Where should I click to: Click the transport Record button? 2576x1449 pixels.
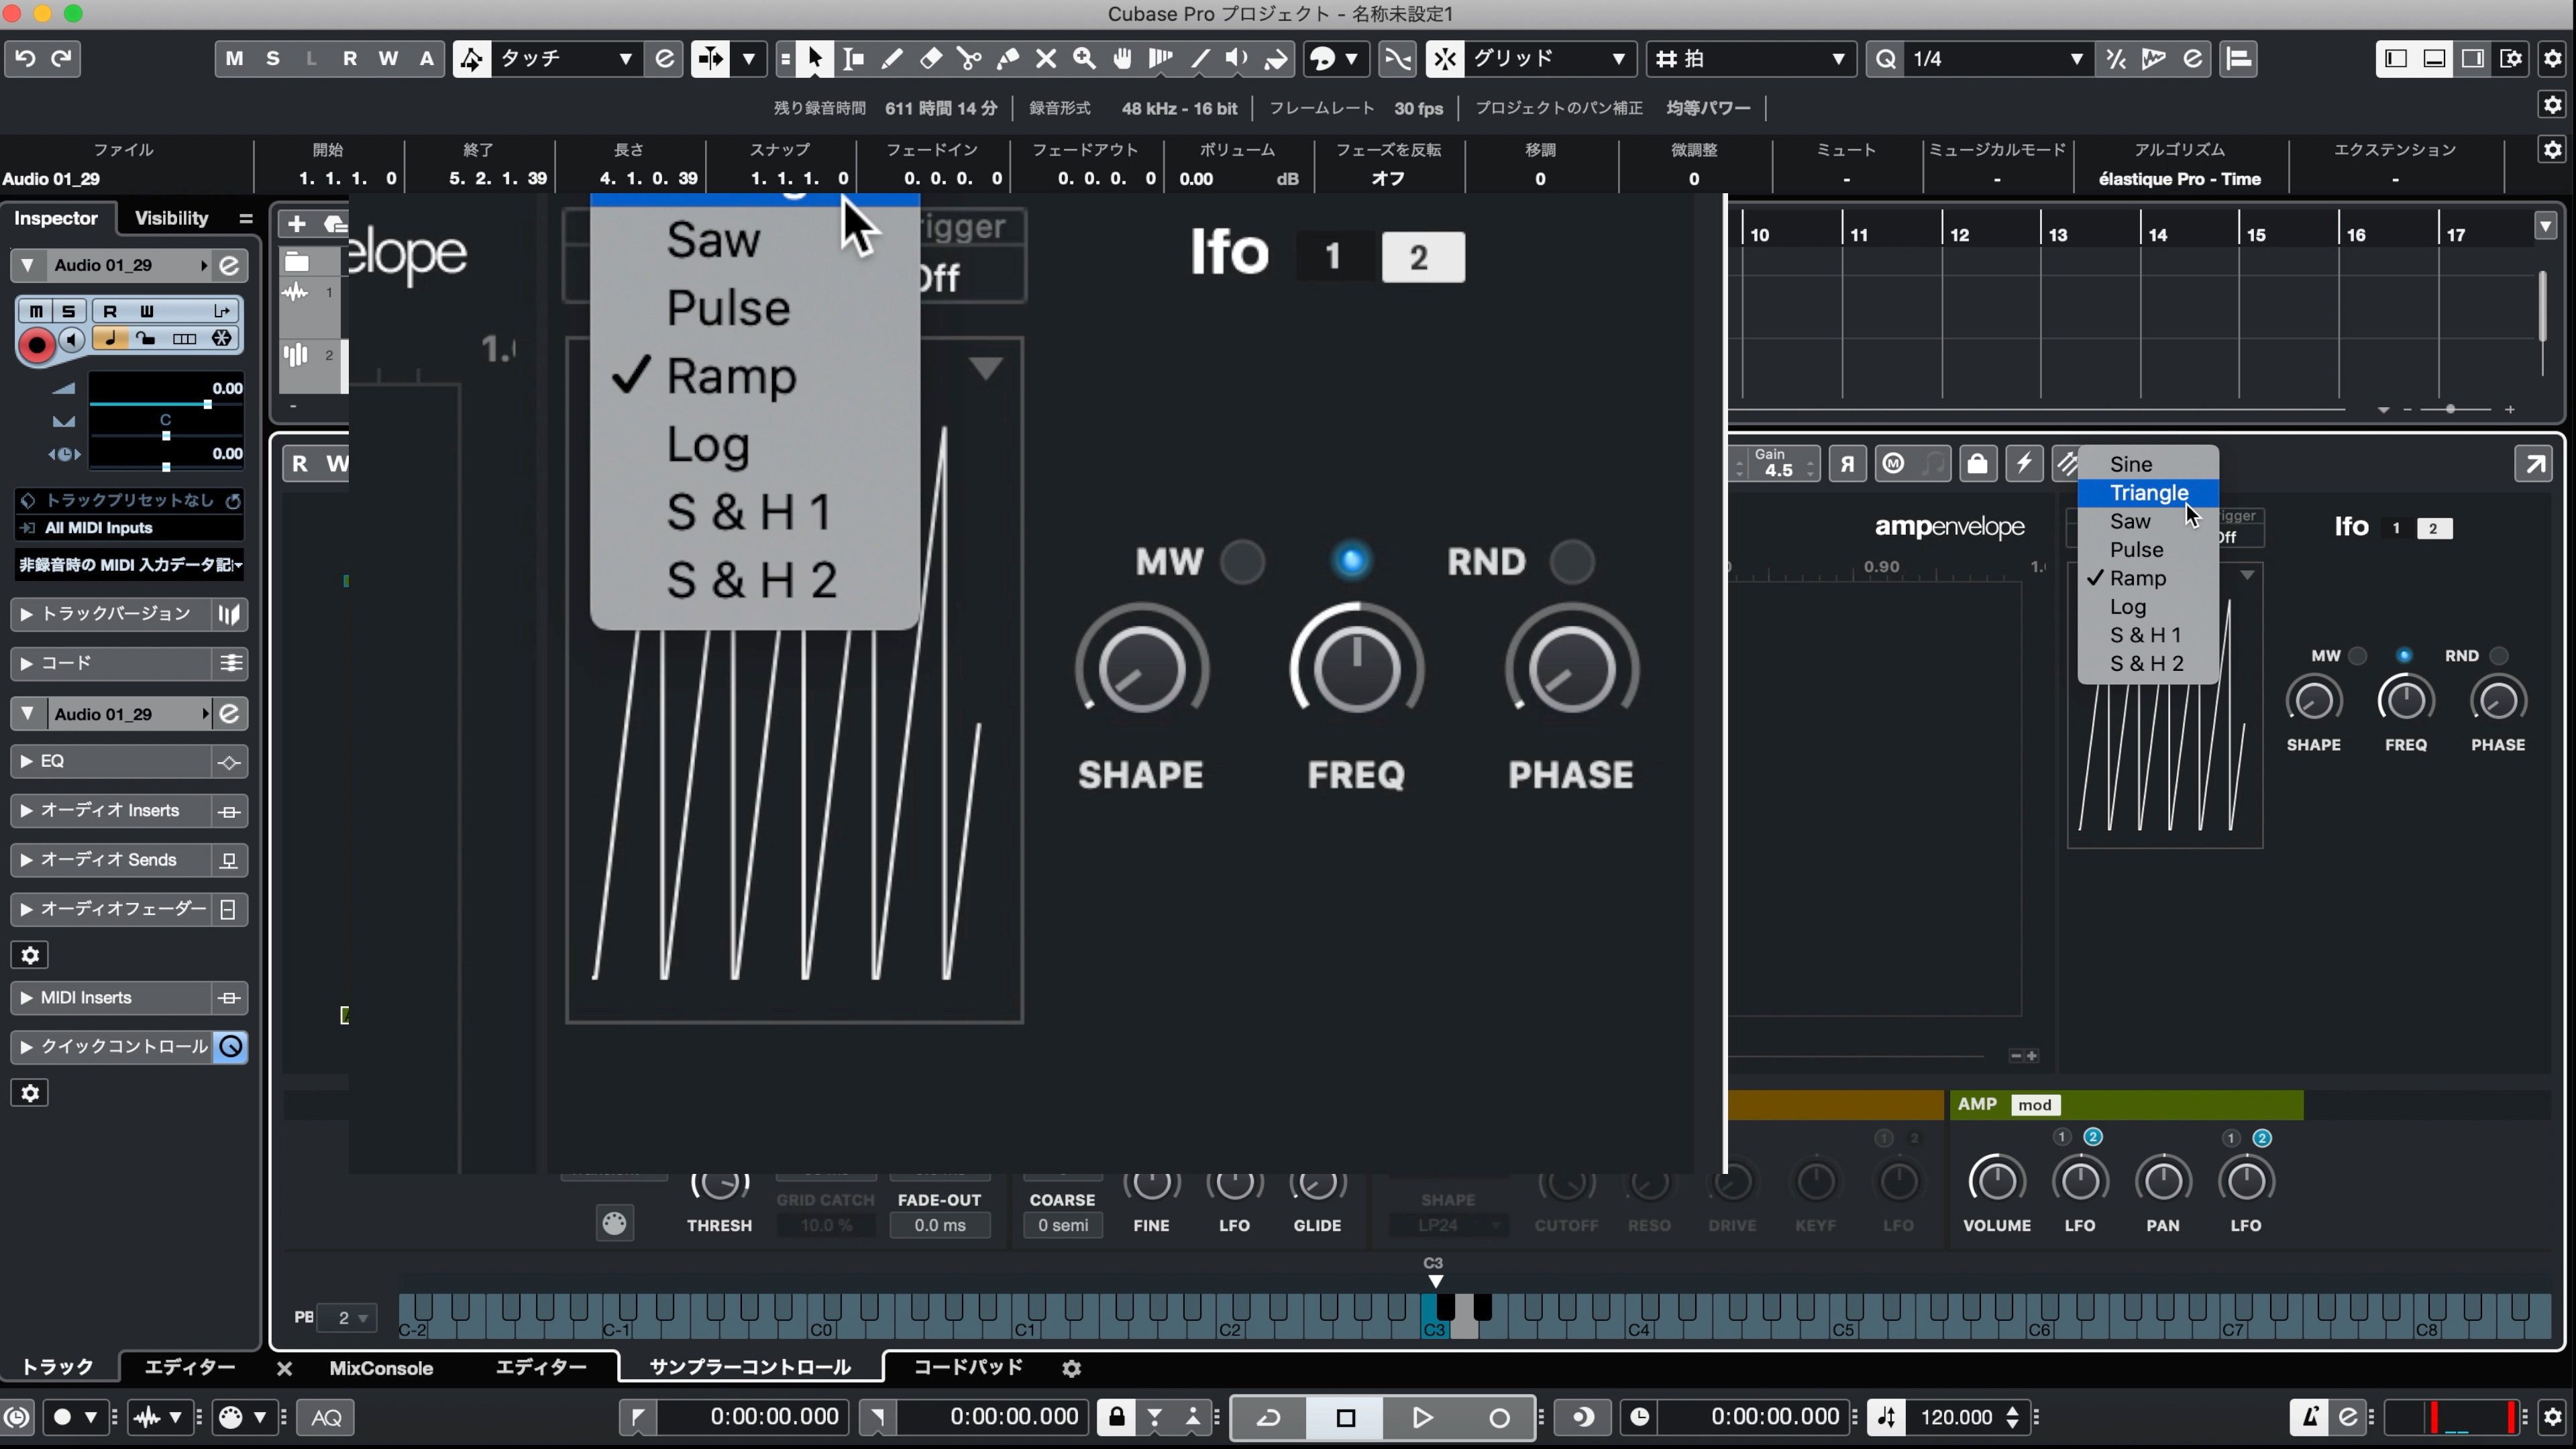pos(1498,1417)
